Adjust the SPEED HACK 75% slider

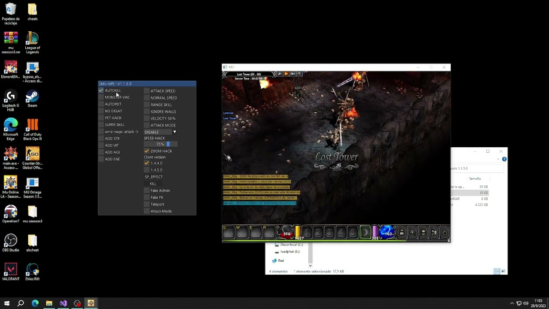click(x=161, y=144)
